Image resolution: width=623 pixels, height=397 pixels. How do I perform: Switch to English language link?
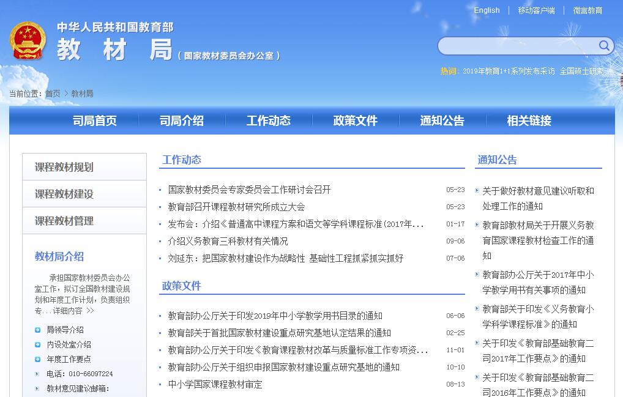[x=487, y=10]
